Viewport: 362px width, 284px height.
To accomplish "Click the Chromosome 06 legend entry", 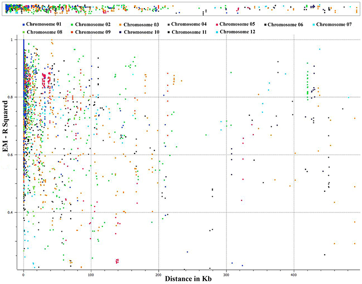I will [284, 25].
